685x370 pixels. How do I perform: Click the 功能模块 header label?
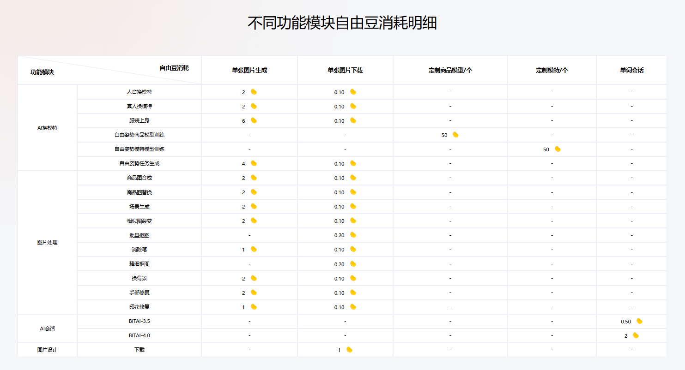42,72
